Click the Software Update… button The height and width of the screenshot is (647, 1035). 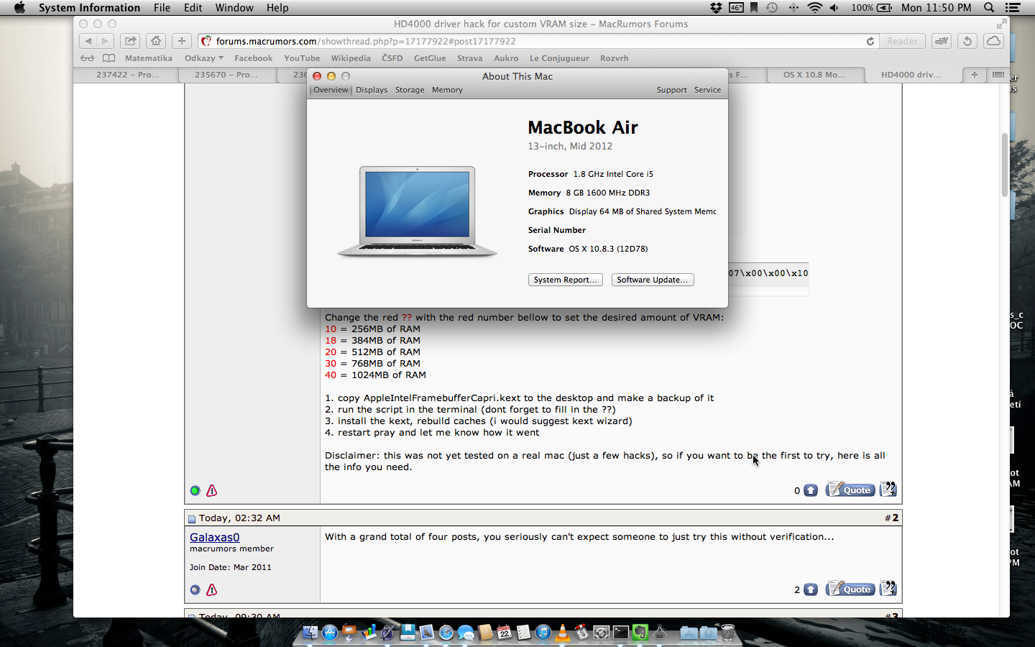pos(653,280)
